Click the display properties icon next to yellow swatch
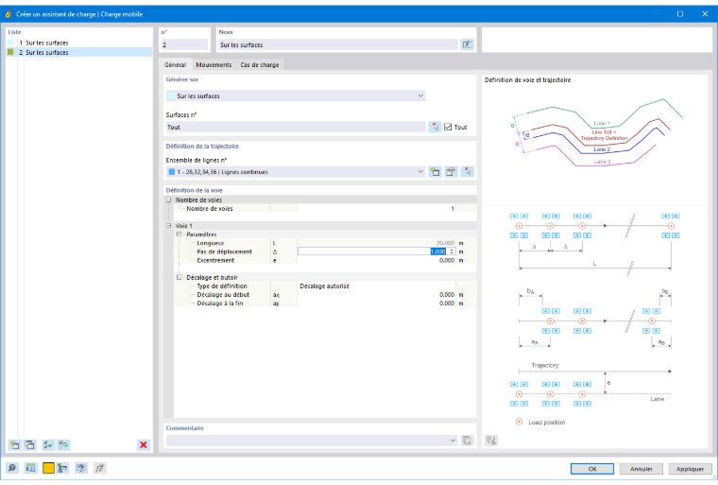The width and height of the screenshot is (718, 485). [x=62, y=468]
